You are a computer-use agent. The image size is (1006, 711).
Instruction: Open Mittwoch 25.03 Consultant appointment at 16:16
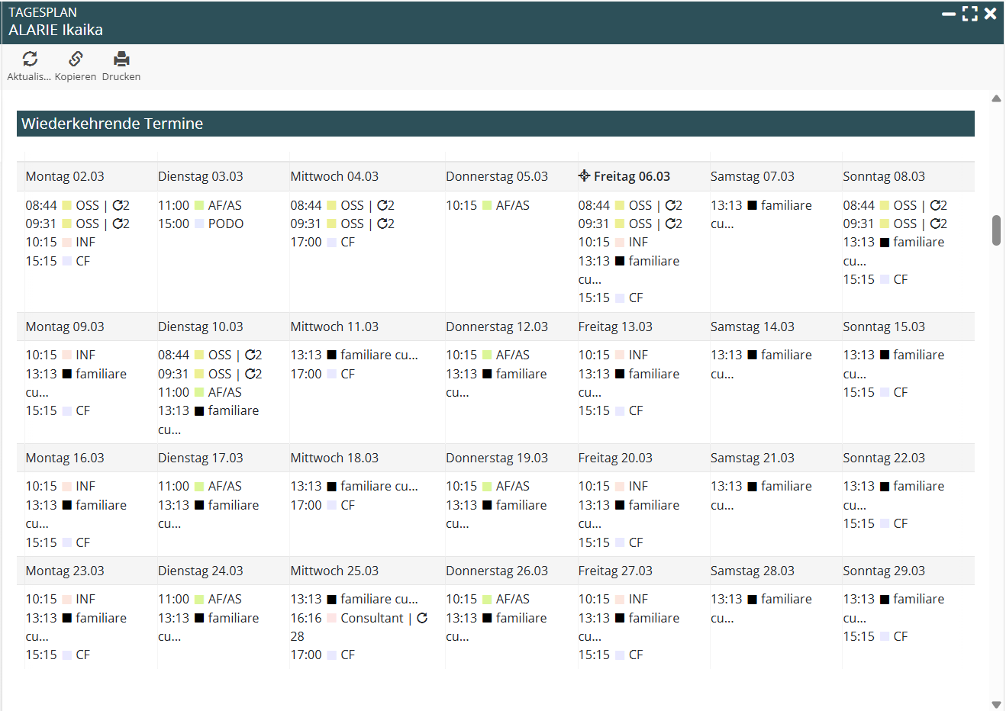(x=372, y=618)
